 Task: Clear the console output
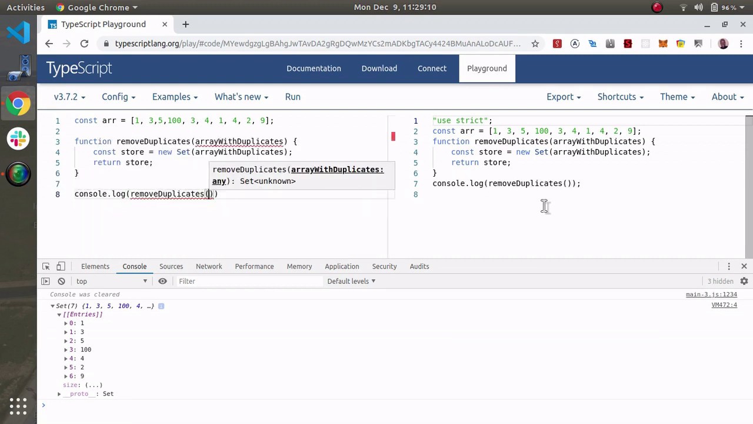[x=61, y=281]
